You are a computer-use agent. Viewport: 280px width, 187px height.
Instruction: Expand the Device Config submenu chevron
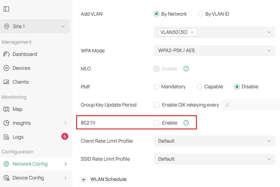66,178
